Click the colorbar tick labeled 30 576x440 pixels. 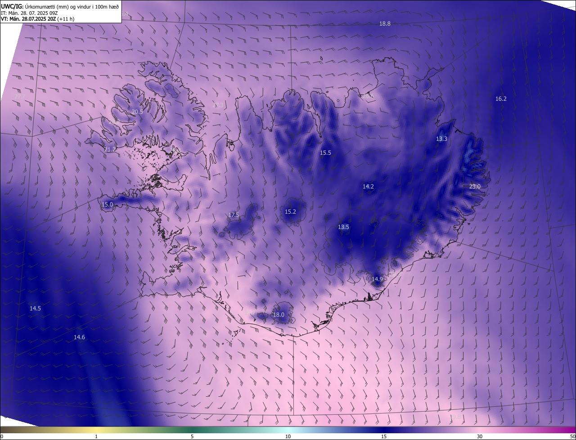[480, 437]
